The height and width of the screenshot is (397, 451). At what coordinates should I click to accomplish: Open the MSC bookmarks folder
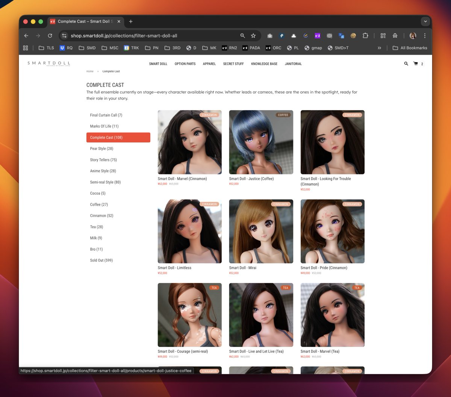click(110, 48)
